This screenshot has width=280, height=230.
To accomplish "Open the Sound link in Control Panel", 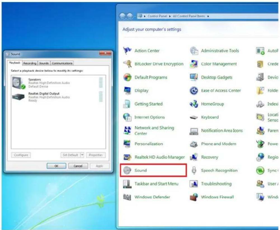I will point(141,170).
